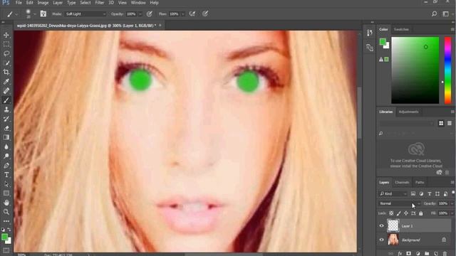Toggle pixel layer filter
456x256 pixels.
[x=413, y=193]
